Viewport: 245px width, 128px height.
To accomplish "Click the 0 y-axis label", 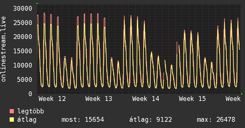I will tap(30, 94).
